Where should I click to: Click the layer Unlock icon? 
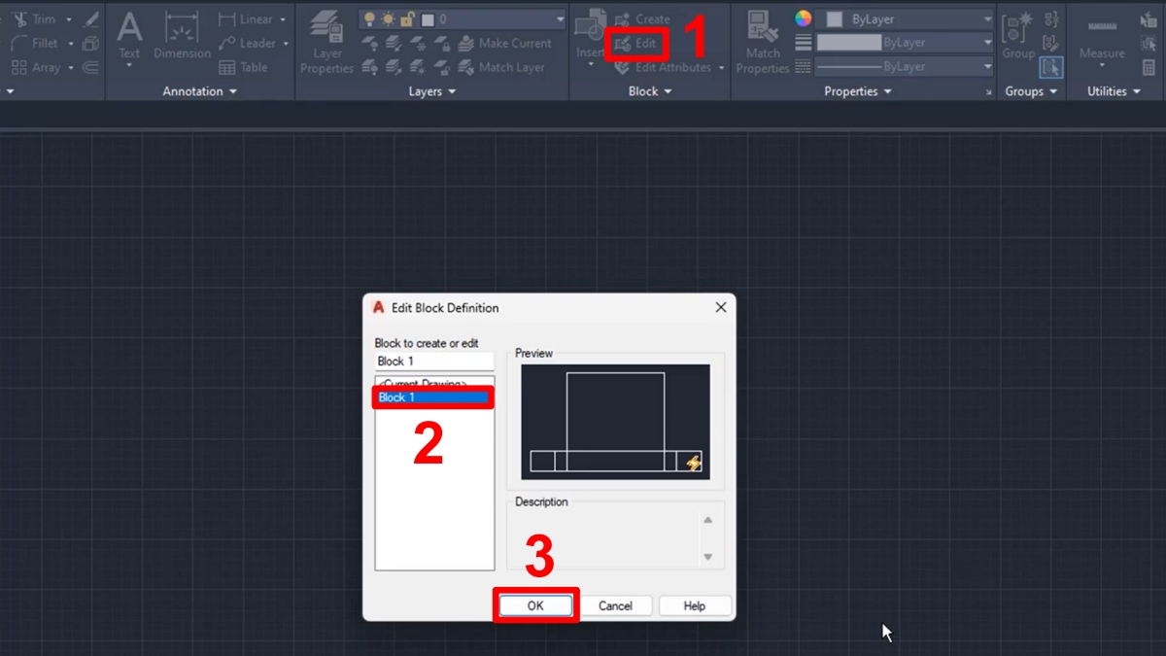(442, 68)
